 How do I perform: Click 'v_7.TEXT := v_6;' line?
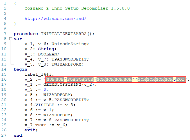tap(46, 125)
